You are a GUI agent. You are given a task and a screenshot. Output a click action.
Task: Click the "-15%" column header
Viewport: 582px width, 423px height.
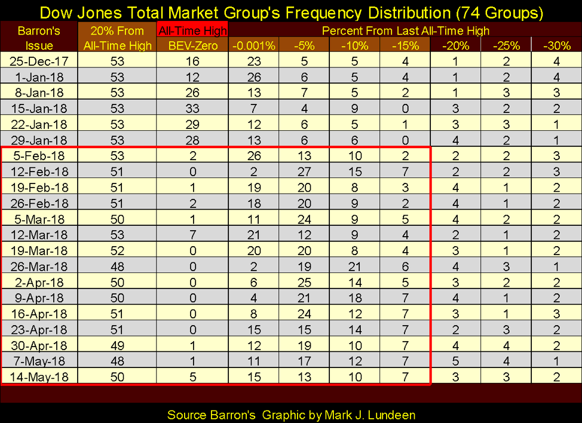pos(405,45)
